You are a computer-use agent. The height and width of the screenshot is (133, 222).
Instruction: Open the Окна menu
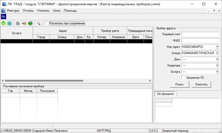click(x=57, y=11)
